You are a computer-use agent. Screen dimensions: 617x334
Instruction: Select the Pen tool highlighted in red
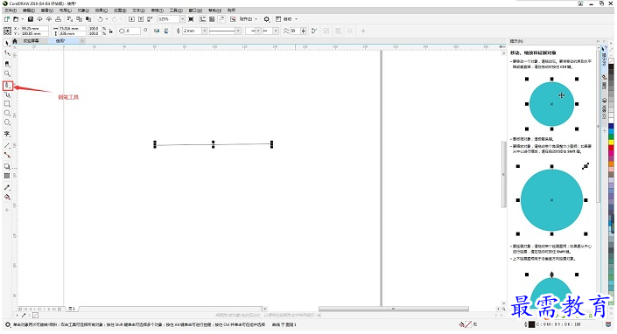[8, 86]
